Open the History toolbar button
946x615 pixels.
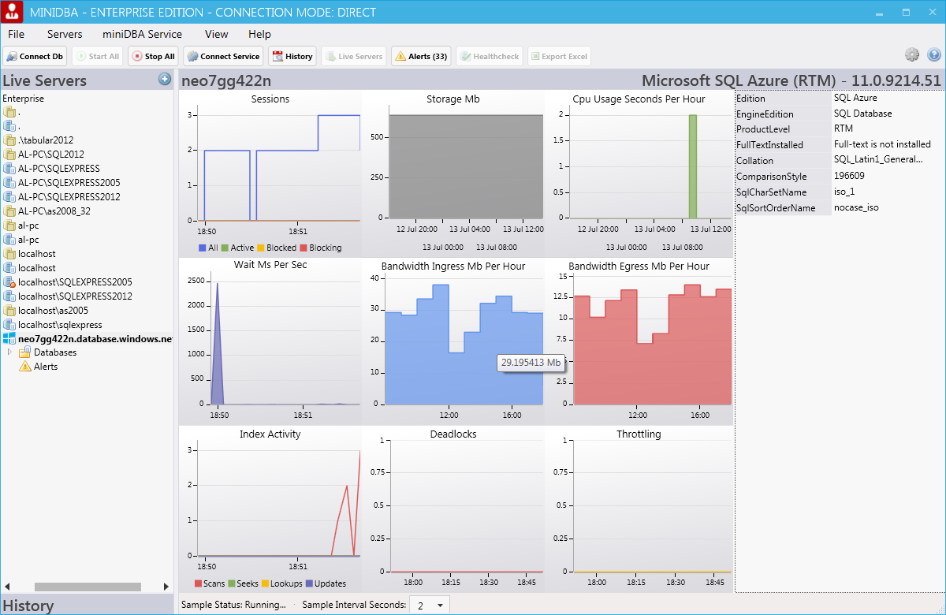click(x=292, y=56)
